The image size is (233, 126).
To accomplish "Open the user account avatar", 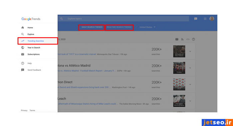I will (212, 19).
